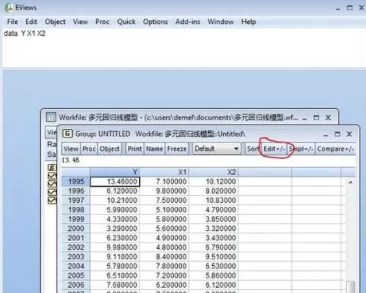Screen dimensions: 366x293
Task: Select the 2004 row header
Action: pos(75,266)
